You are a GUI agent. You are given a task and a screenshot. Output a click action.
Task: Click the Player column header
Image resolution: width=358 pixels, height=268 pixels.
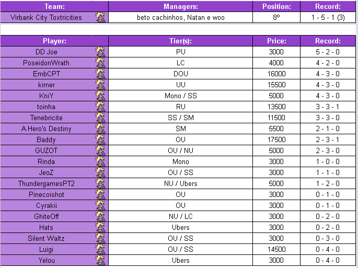click(x=54, y=41)
